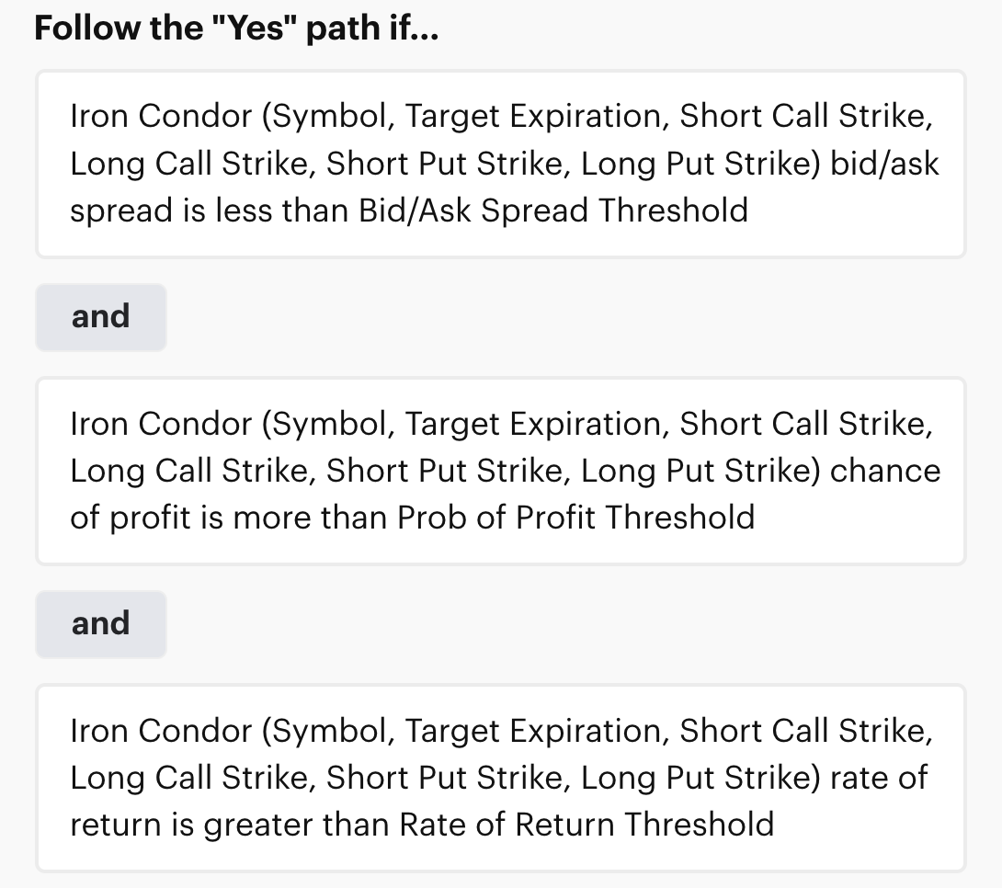The height and width of the screenshot is (888, 1002).
Task: Click "Short Put Strike" in the third condition
Action: click(445, 778)
